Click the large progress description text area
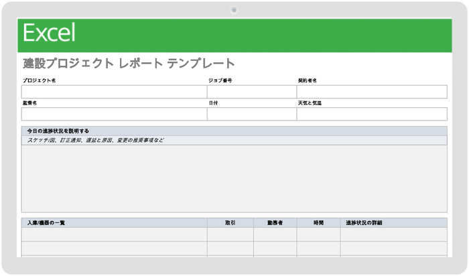This screenshot has width=469, height=276. tap(234, 179)
